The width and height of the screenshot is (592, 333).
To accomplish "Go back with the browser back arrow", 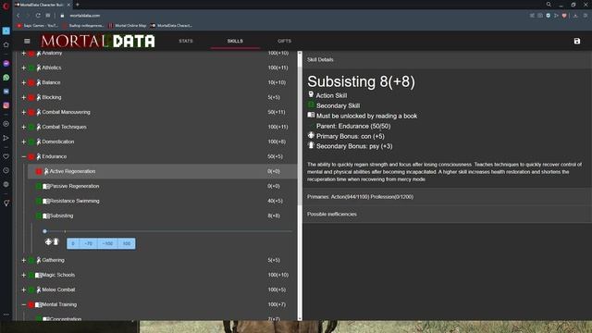I will 18,16.
